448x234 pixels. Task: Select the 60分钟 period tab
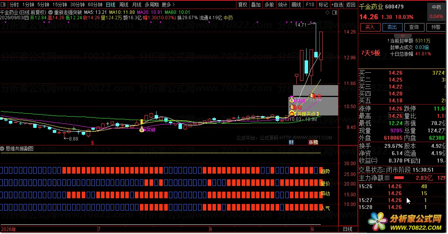pos(95,5)
